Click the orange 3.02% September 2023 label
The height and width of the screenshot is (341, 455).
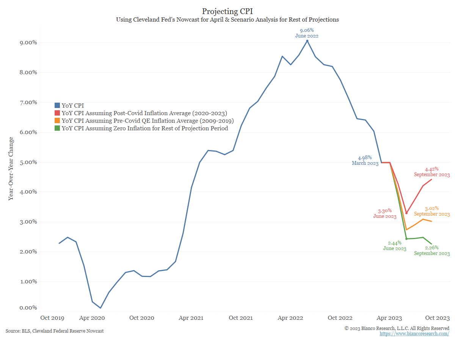[432, 211]
